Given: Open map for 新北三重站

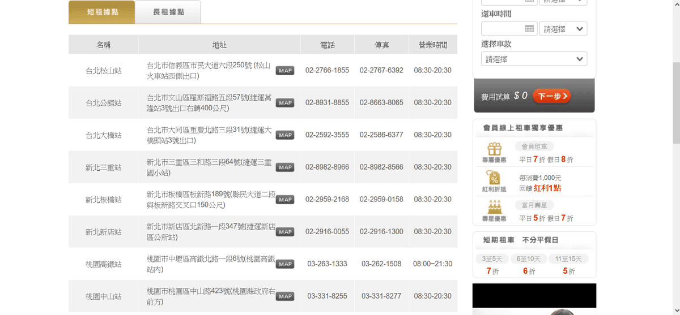Looking at the screenshot, I should click(x=284, y=167).
